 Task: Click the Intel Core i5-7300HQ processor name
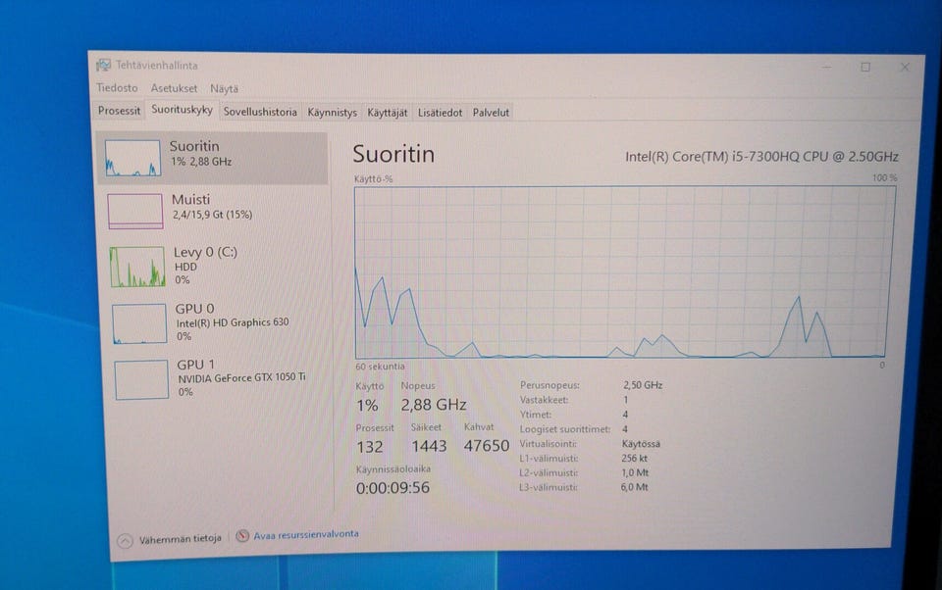pos(761,157)
